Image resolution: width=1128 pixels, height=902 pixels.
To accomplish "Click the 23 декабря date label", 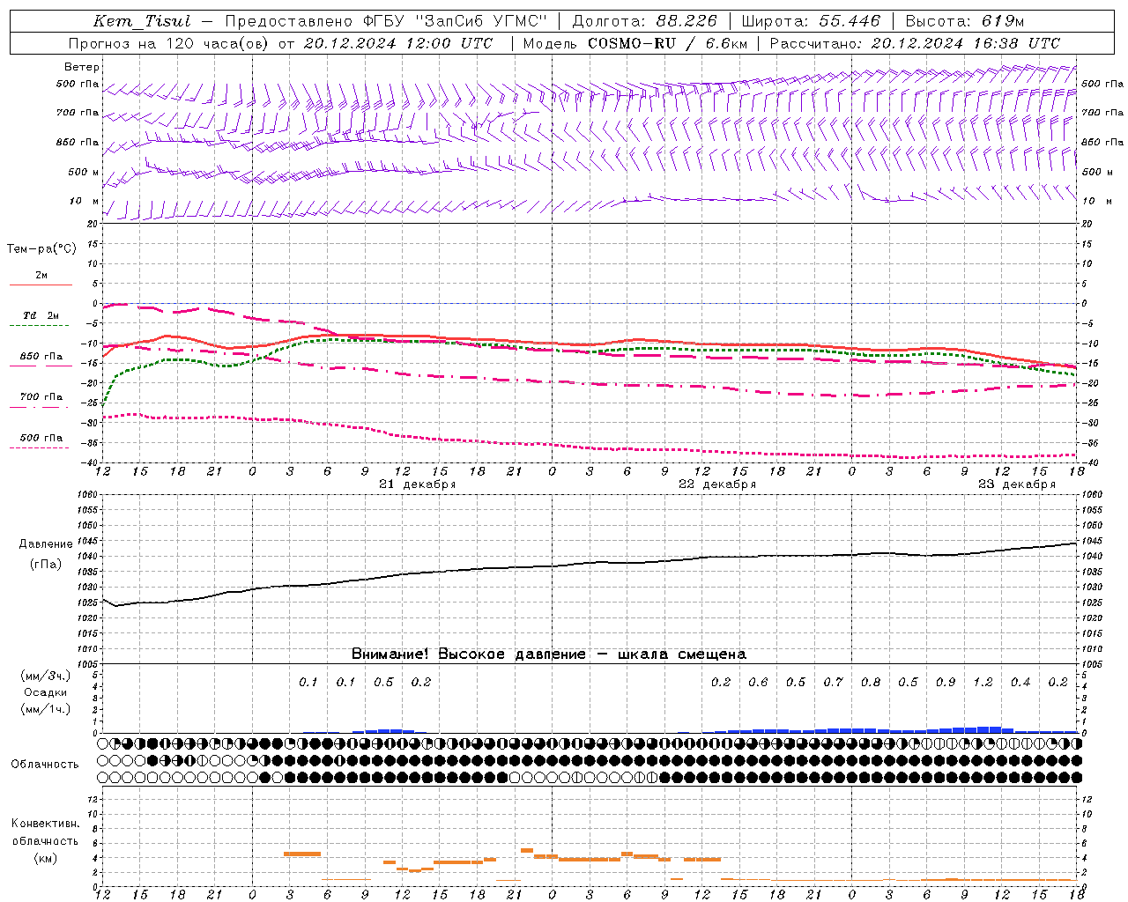I will [1016, 484].
